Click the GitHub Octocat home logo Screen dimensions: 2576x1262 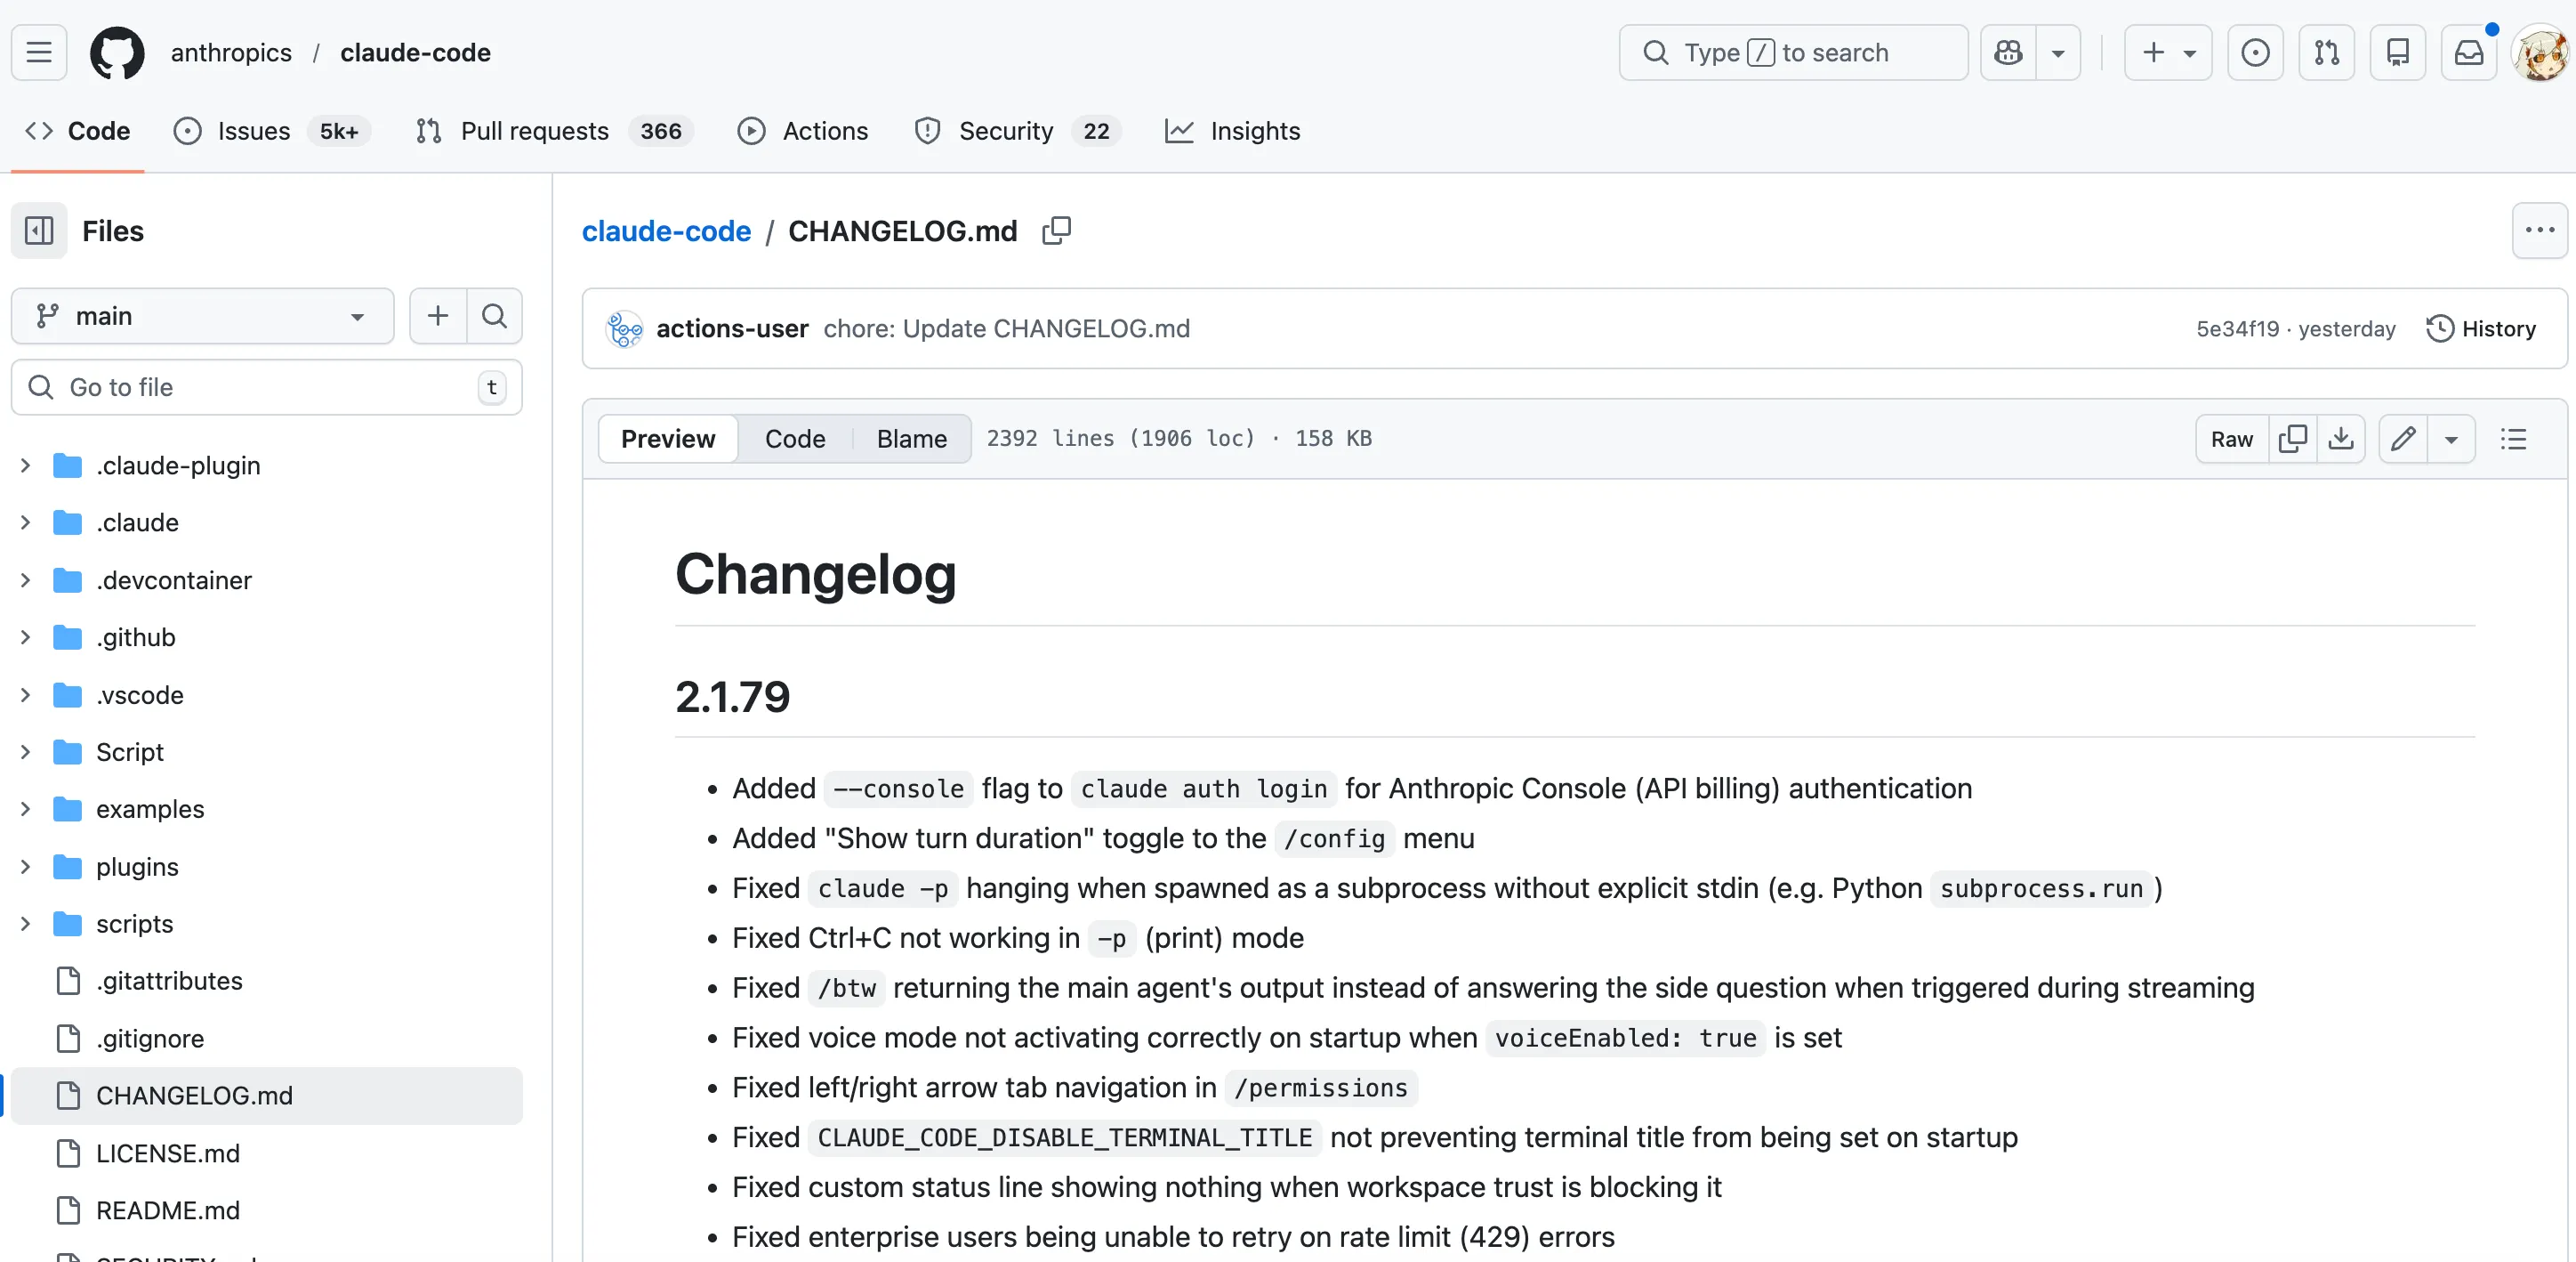pos(117,52)
